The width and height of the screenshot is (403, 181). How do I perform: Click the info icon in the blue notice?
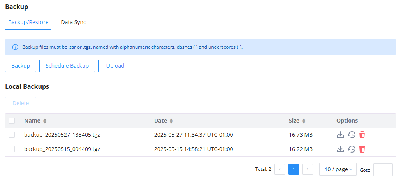15,47
